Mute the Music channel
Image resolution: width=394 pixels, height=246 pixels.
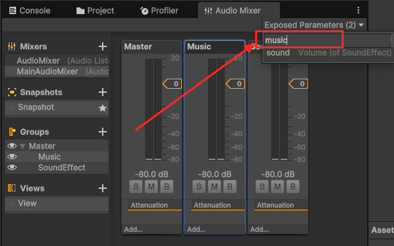tap(214, 187)
